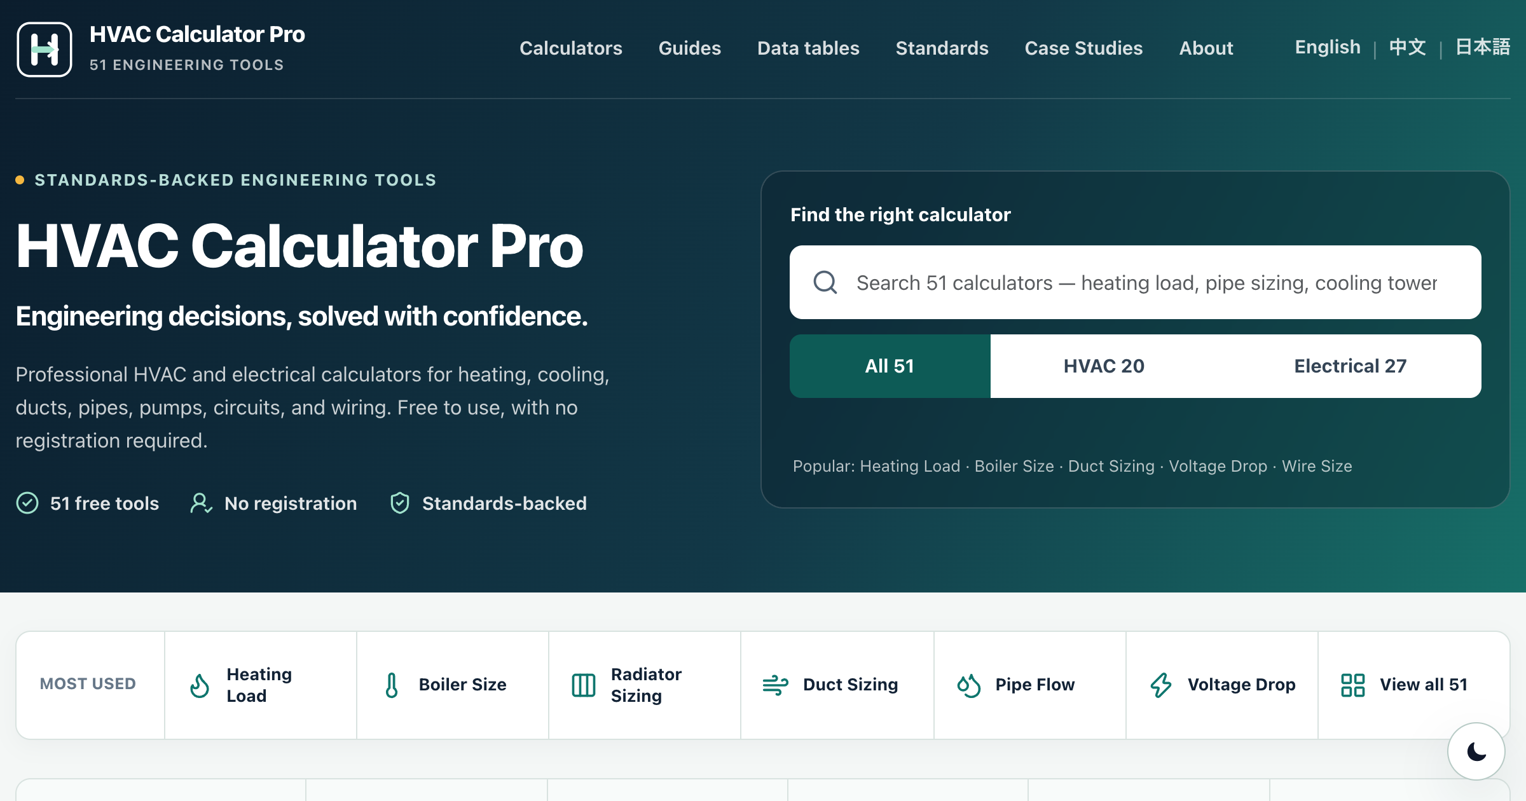Click the shield icon beside Standards-backed

[400, 503]
